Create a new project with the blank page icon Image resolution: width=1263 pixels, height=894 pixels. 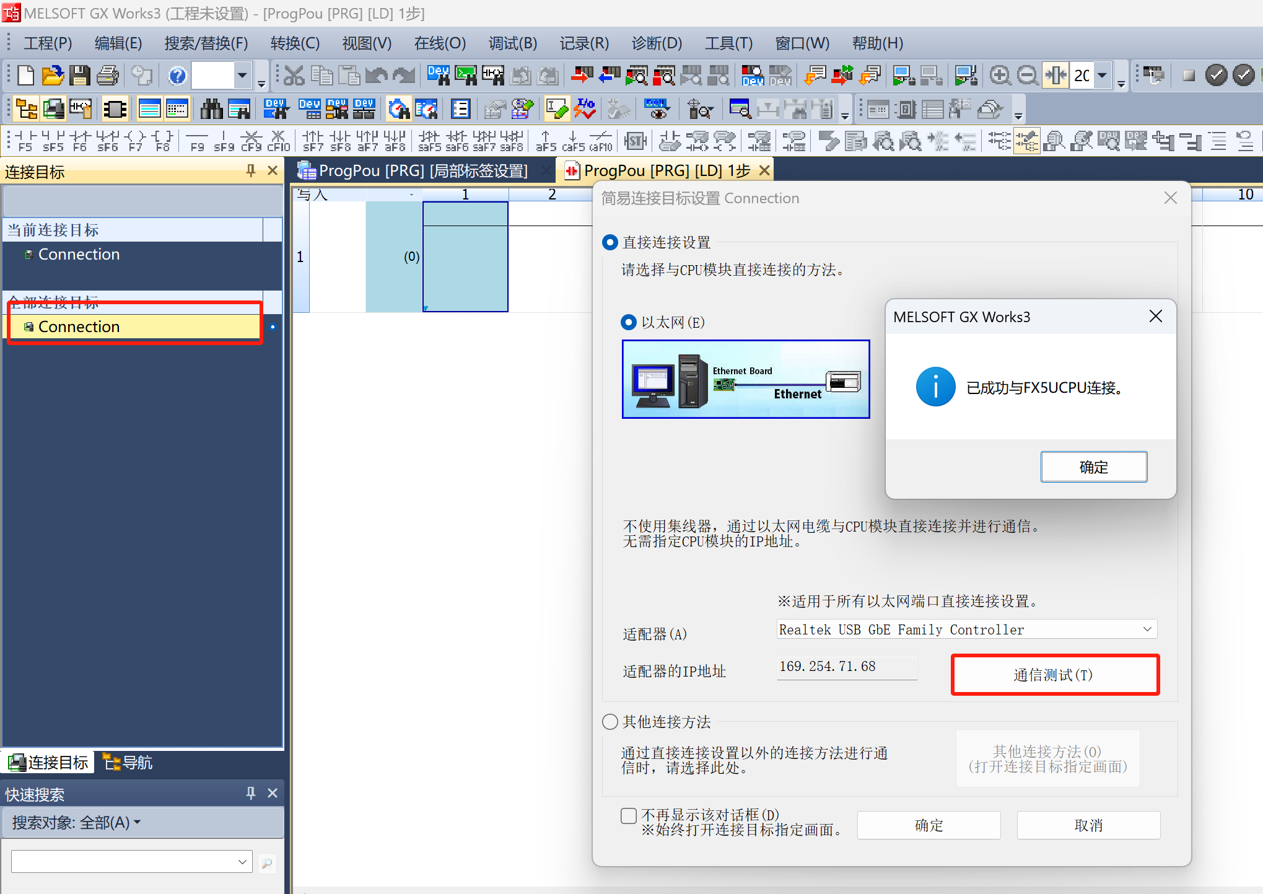click(25, 76)
